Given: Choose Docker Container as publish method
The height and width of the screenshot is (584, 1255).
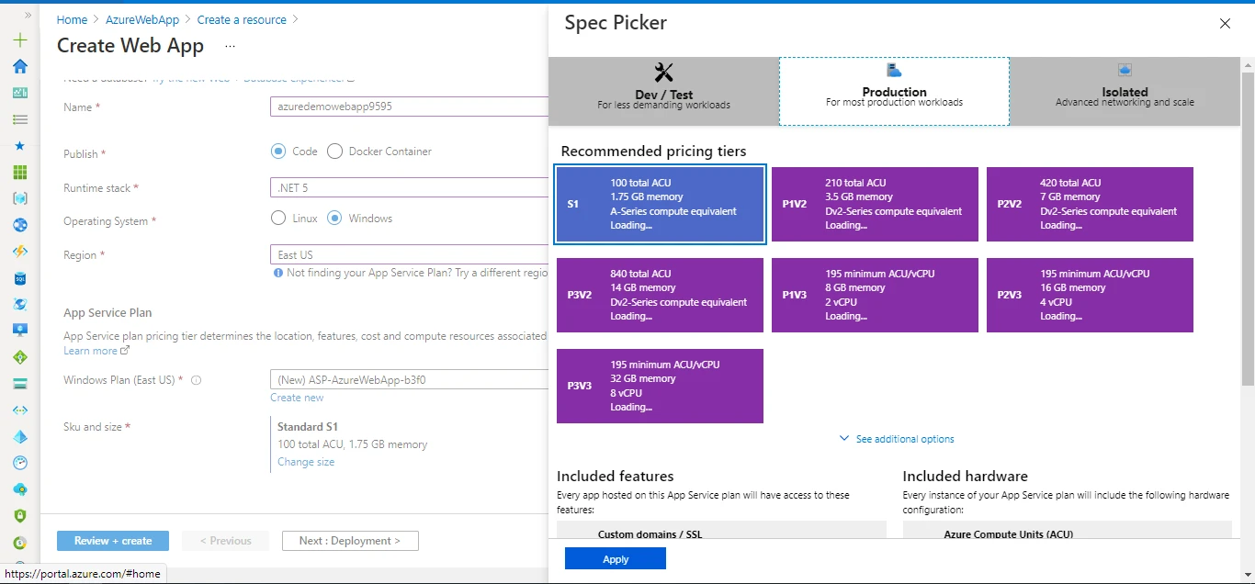Looking at the screenshot, I should click(334, 151).
